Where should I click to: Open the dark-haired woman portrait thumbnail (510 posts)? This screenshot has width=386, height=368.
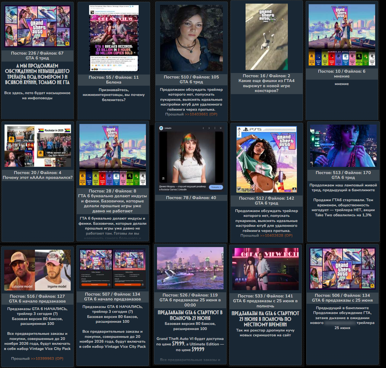(191, 38)
